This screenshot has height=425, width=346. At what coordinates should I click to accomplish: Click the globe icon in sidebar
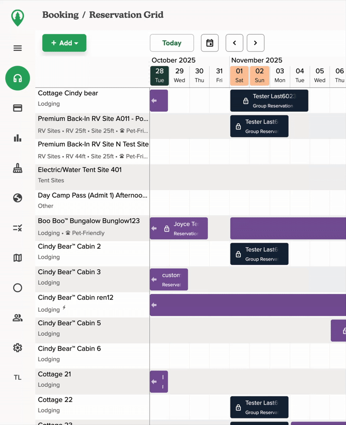[17, 198]
